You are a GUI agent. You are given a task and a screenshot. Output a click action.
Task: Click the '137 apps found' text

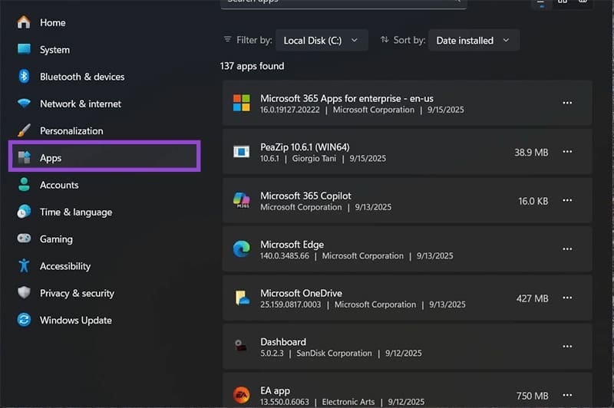tap(253, 66)
